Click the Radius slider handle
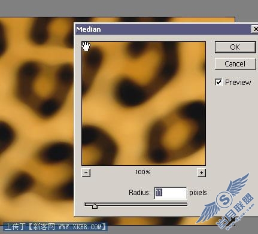 tap(95, 206)
